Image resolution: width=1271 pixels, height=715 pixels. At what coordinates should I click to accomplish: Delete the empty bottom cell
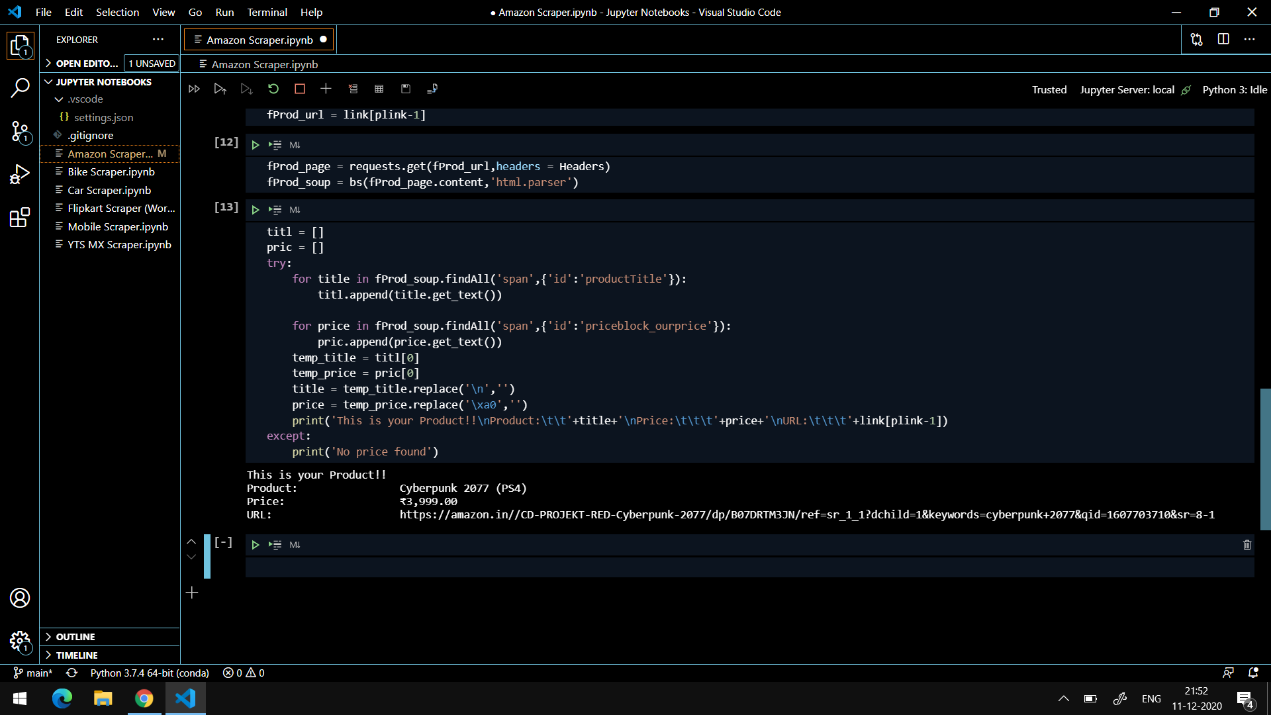[x=1247, y=544]
